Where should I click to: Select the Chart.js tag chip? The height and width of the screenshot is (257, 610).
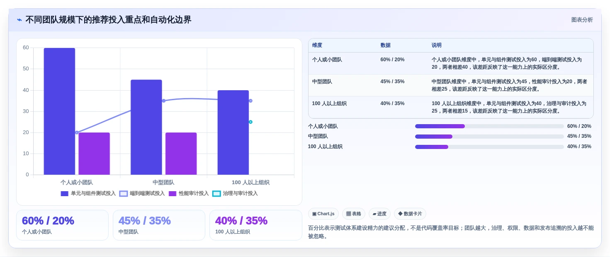(x=323, y=214)
